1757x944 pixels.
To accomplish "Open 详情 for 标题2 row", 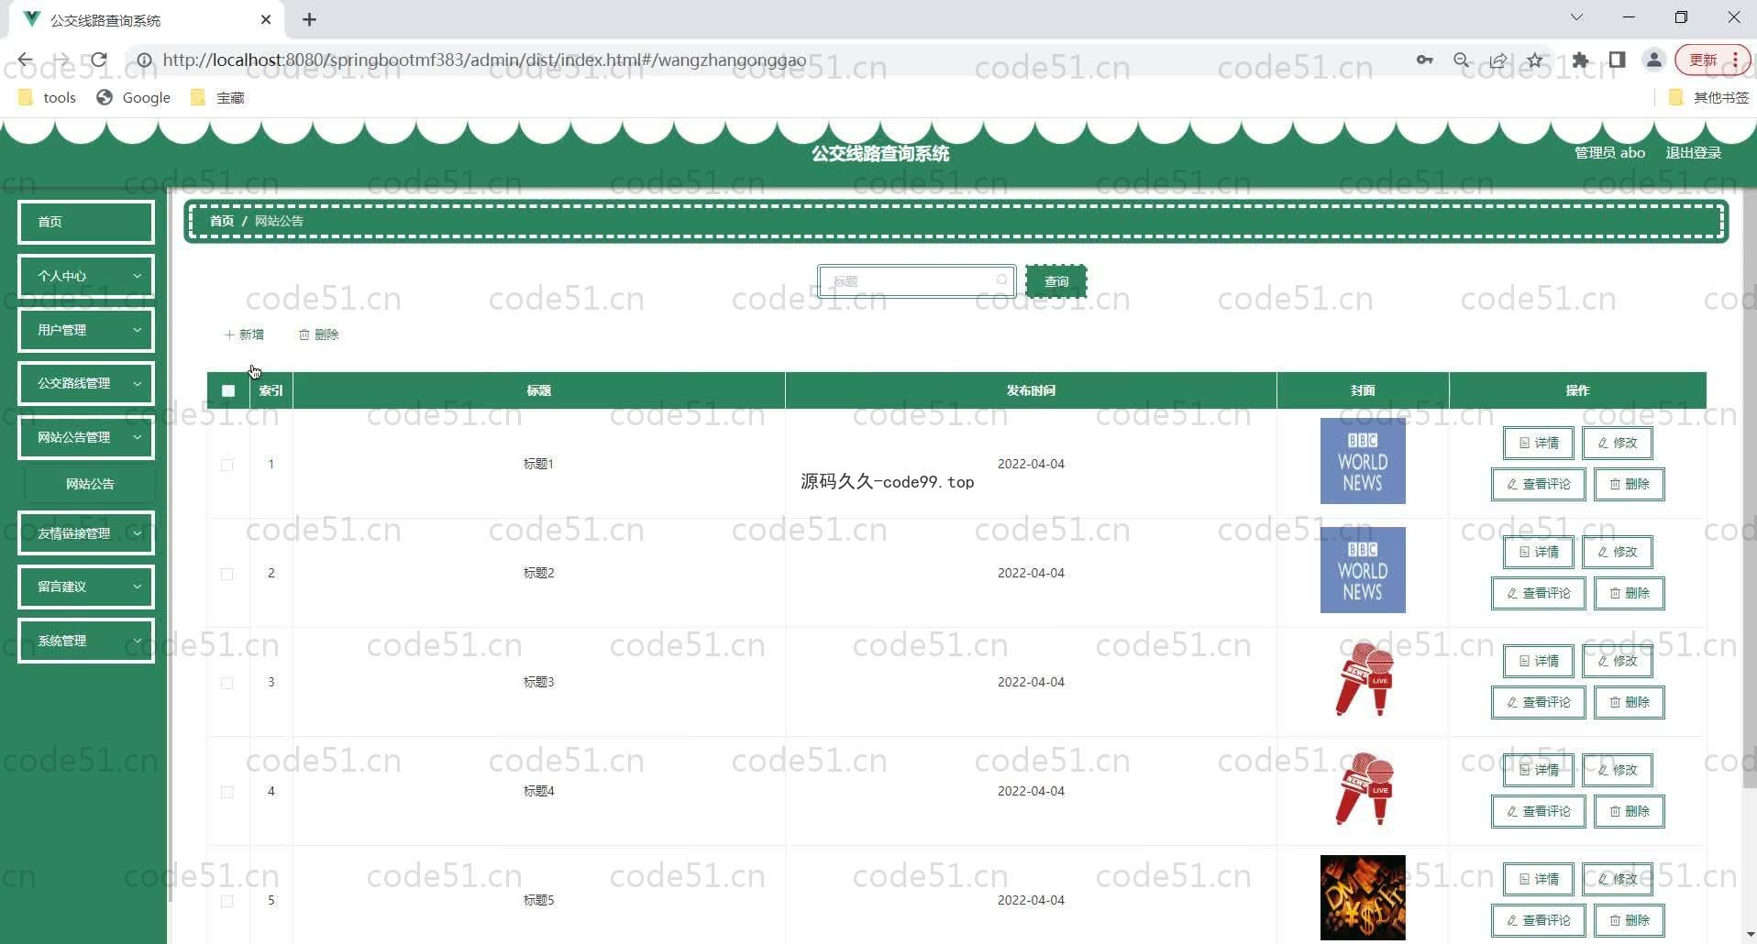I will coord(1539,552).
